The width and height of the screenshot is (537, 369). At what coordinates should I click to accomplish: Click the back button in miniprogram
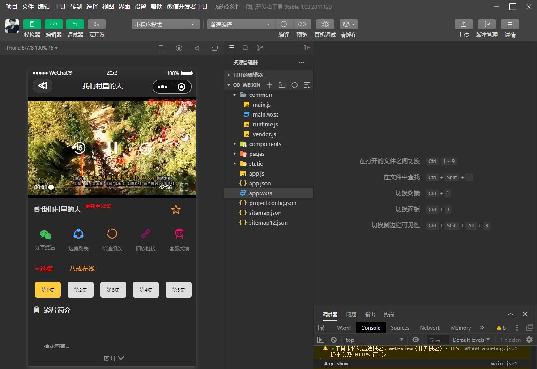pos(43,86)
